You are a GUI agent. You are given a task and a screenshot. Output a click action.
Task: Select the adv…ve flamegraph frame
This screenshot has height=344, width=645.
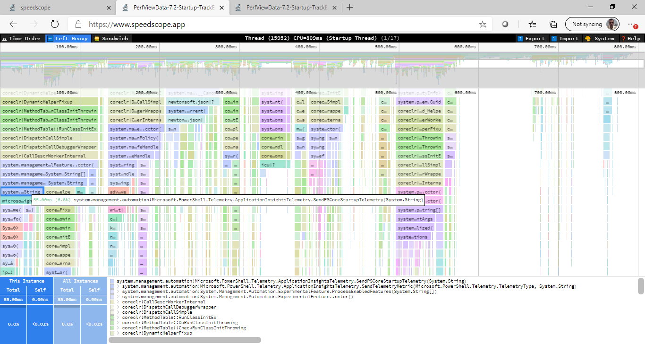tap(118, 192)
